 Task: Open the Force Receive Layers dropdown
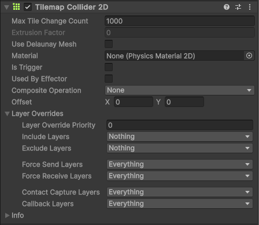click(x=180, y=176)
